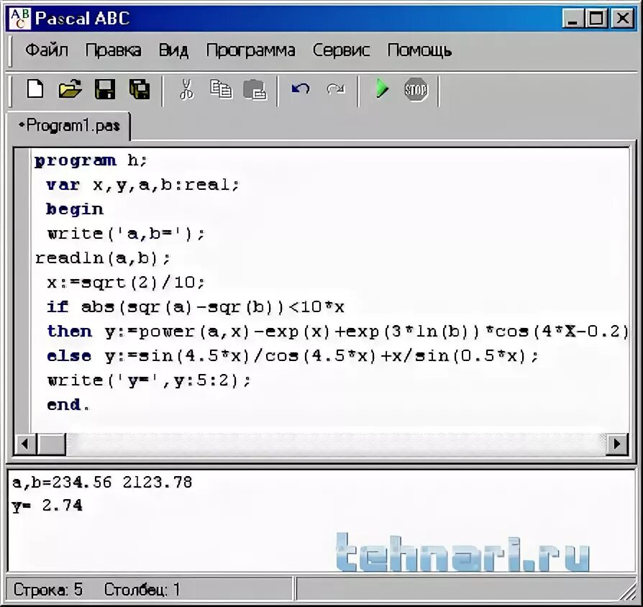Paste from clipboard using the paste icon

click(255, 89)
